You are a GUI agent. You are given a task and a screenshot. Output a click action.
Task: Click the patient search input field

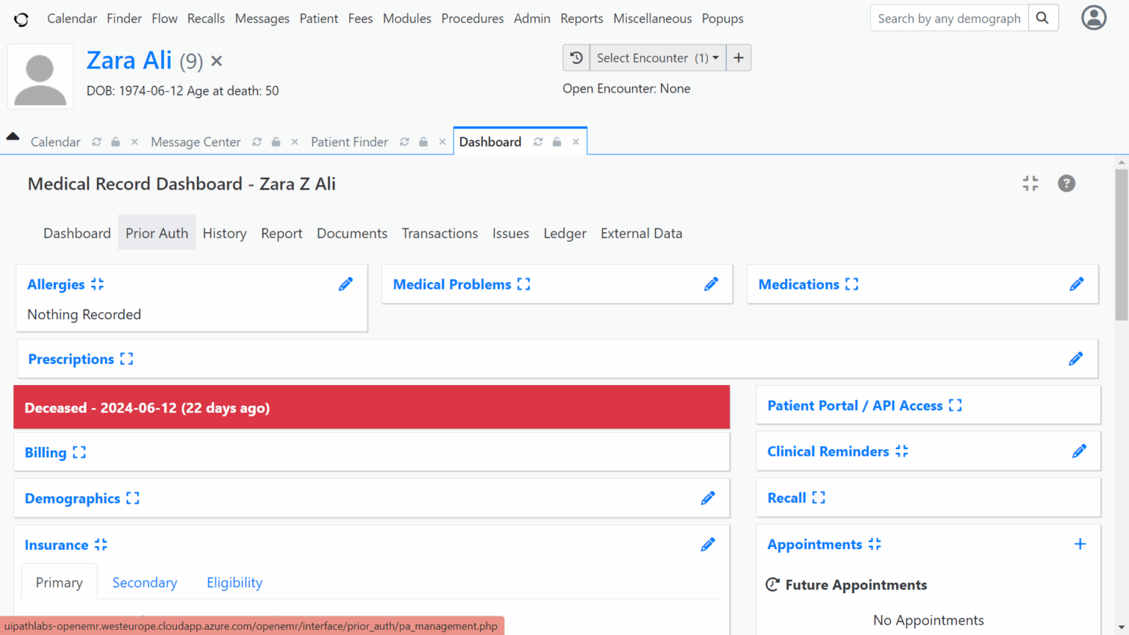[948, 18]
